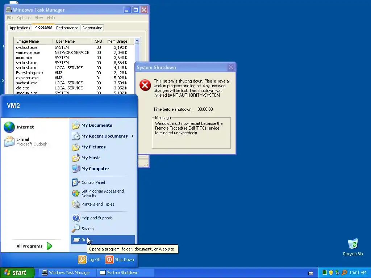This screenshot has height=278, width=371.
Task: Maximize the Windows Task Manager window
Action: coord(136,10)
